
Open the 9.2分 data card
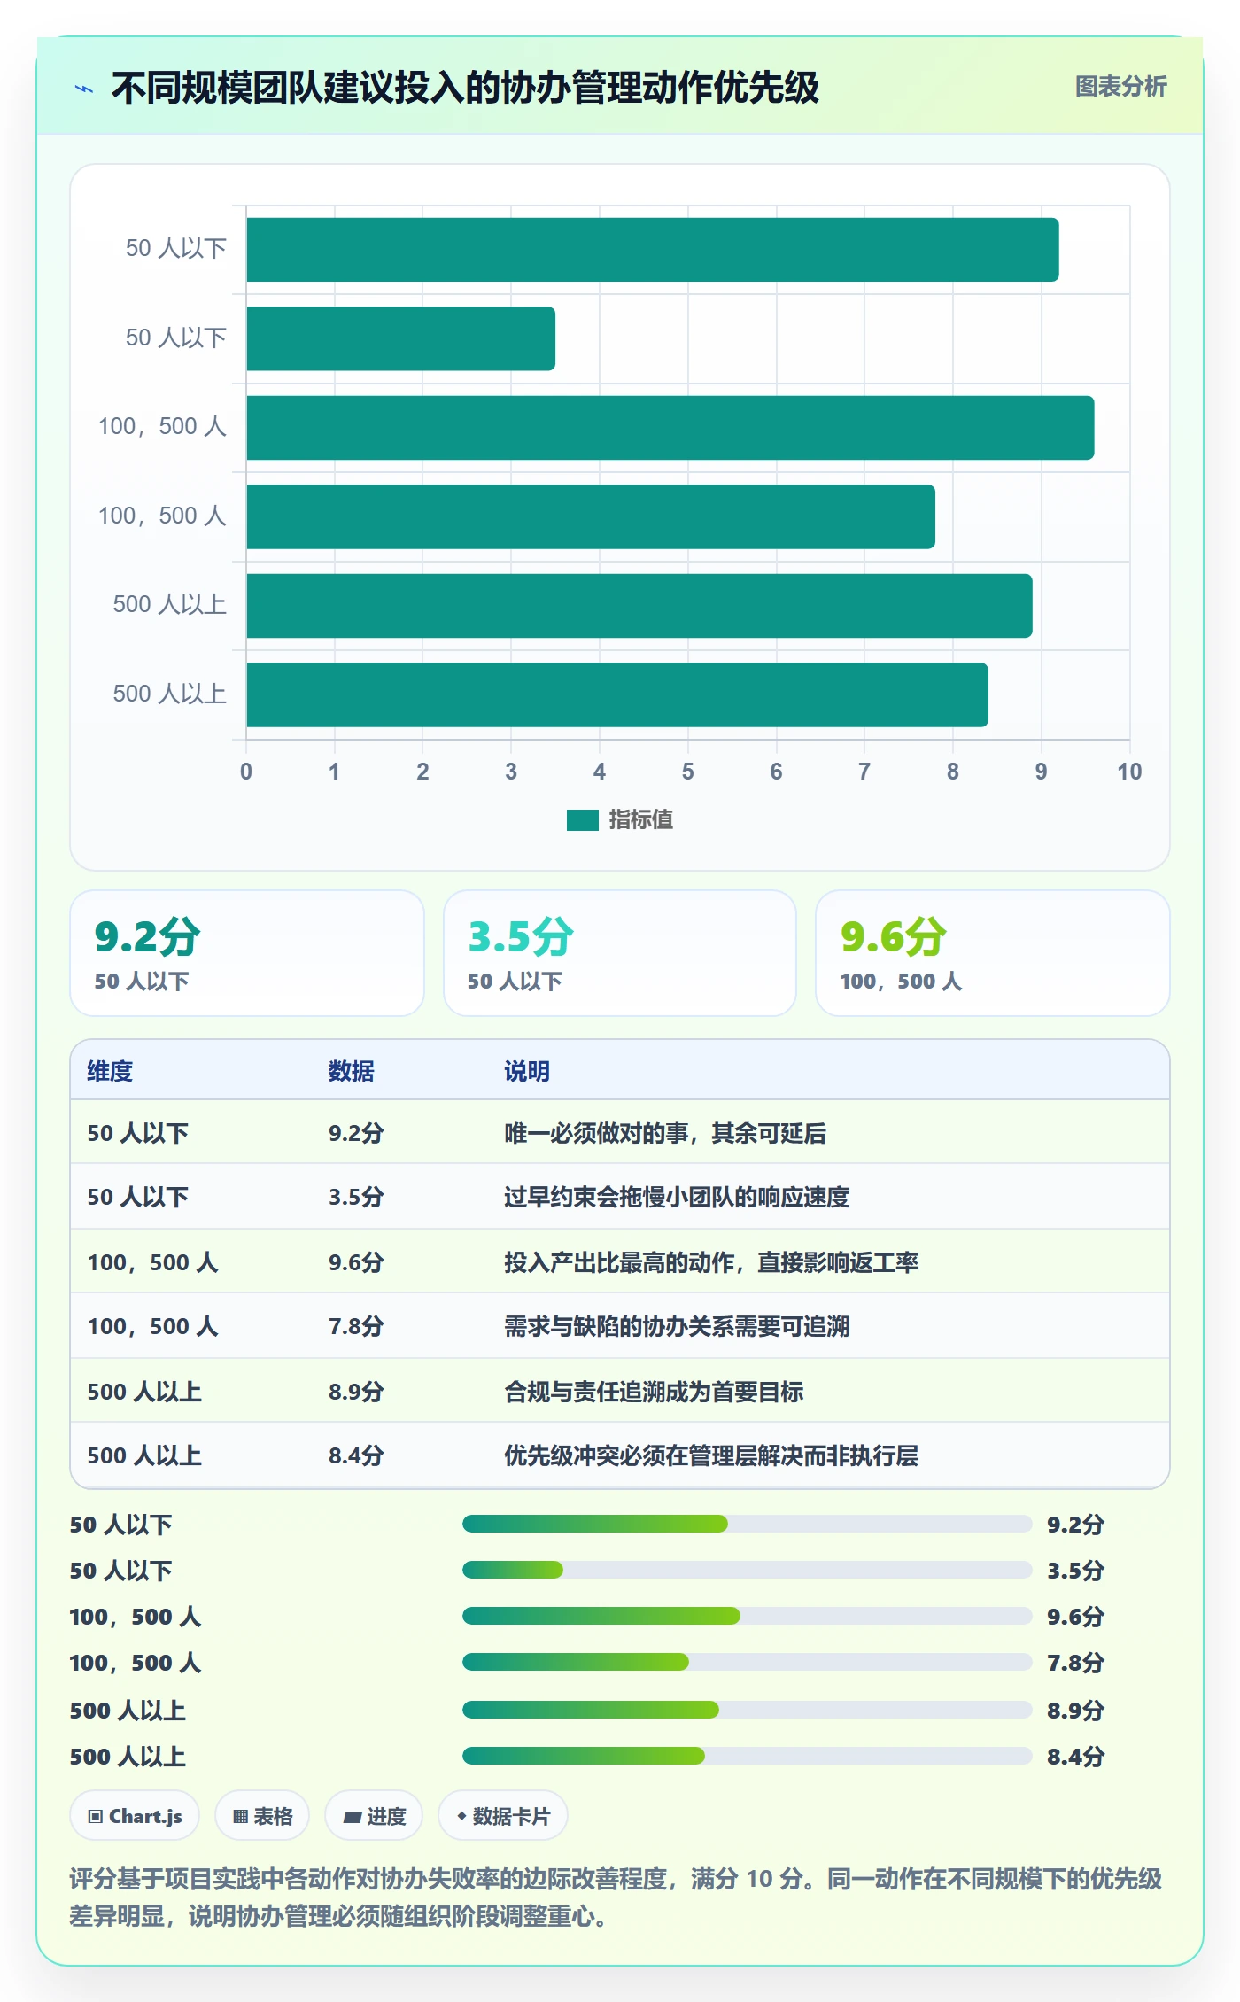click(x=247, y=953)
